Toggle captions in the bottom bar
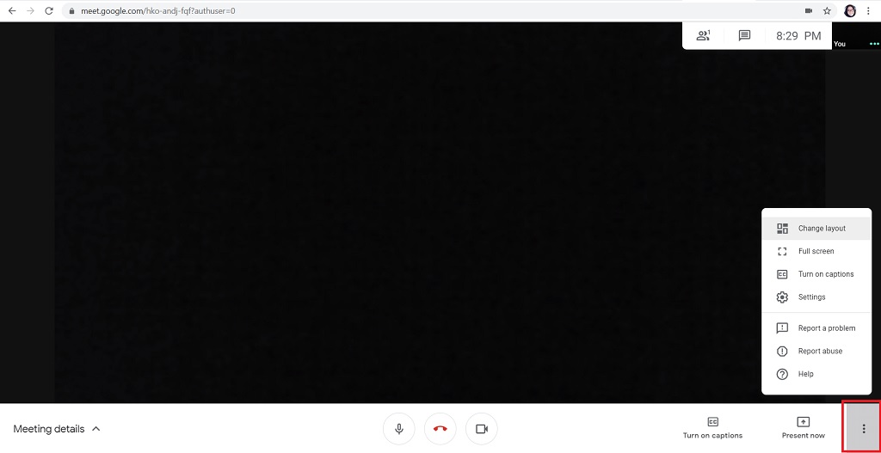Image resolution: width=881 pixels, height=453 pixels. (x=712, y=427)
